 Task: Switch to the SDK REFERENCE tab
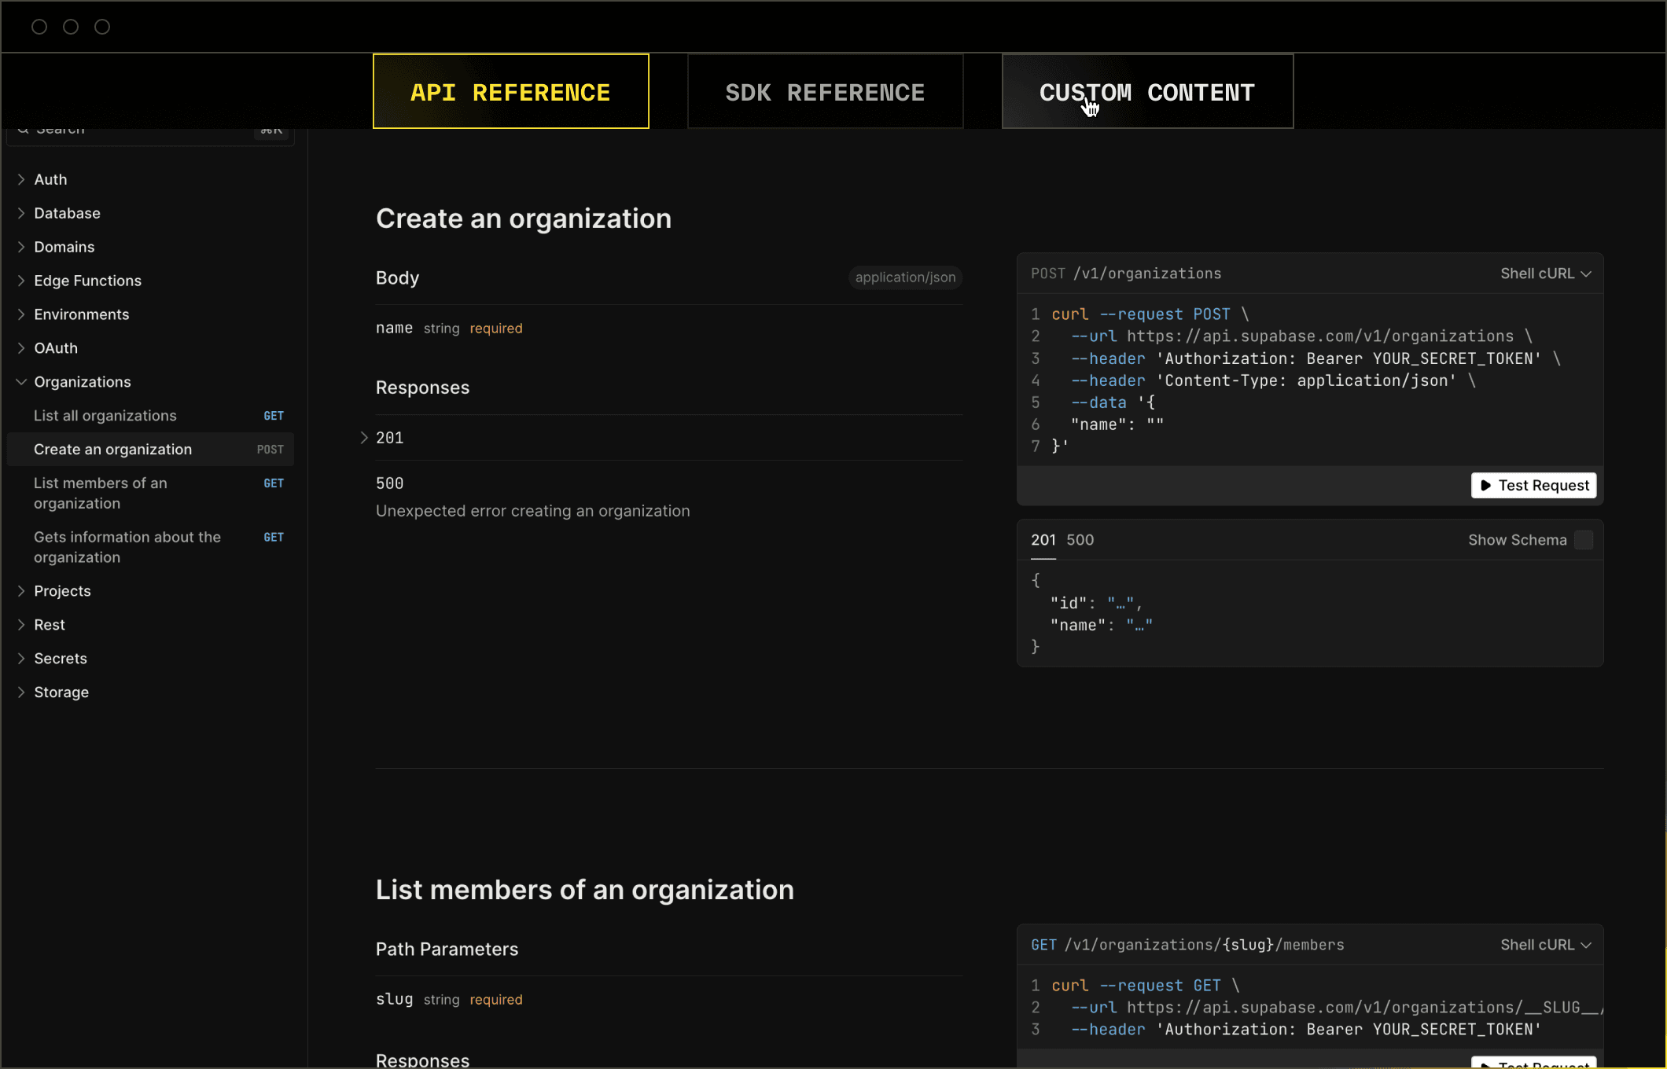(825, 91)
